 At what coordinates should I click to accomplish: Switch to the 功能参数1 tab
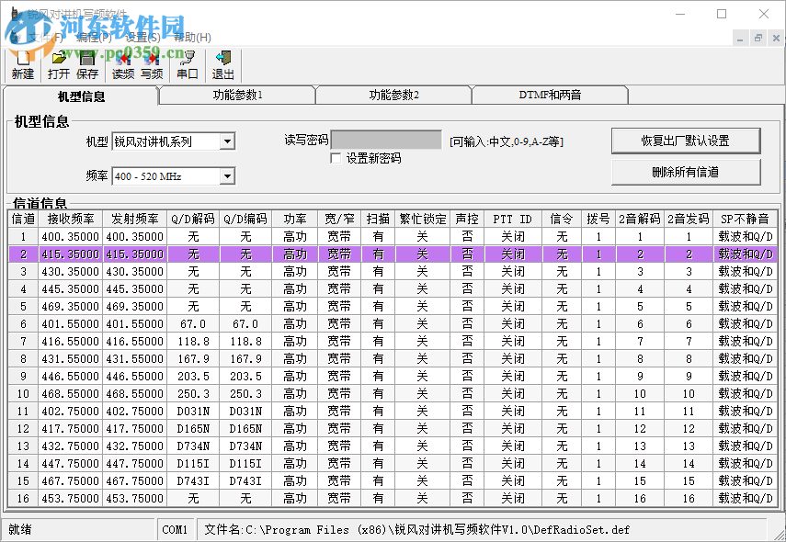point(236,94)
